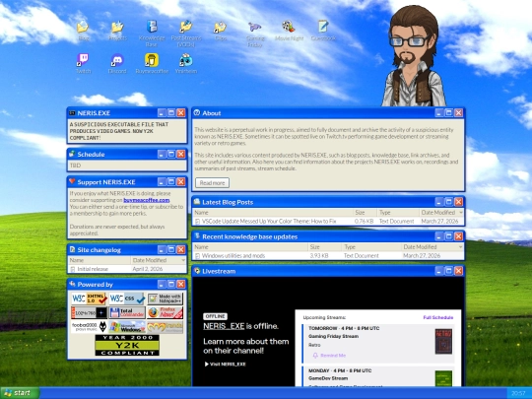
Task: Click the Gaming Friday Stream retro thumbnail
Action: [443, 341]
